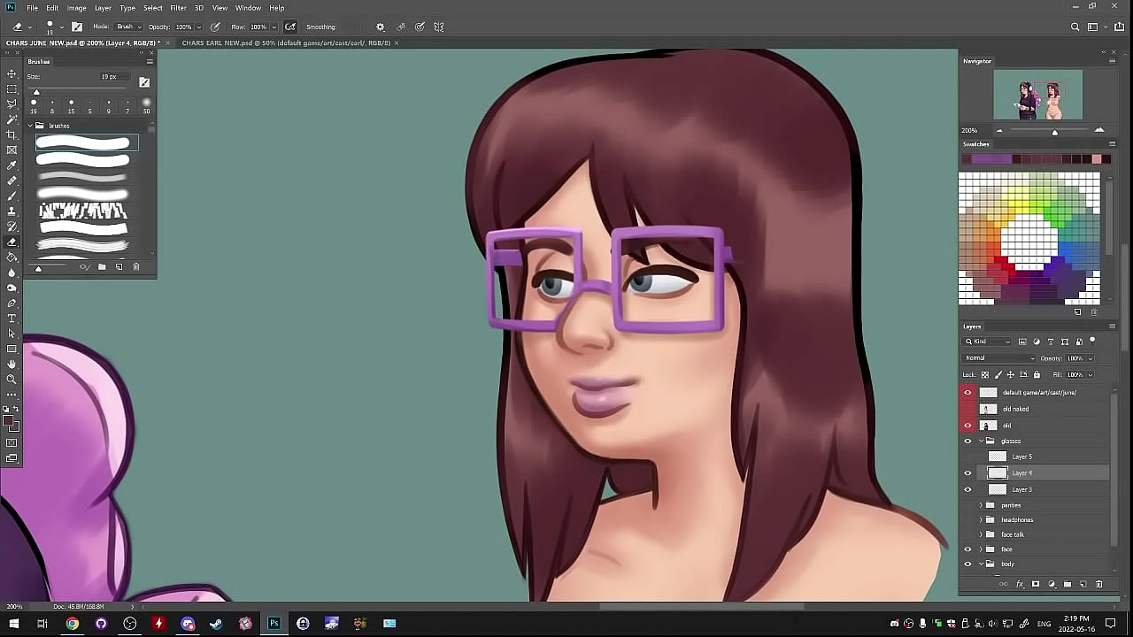Open the Filter menu
Screen dimensions: 1133x637
click(x=178, y=8)
